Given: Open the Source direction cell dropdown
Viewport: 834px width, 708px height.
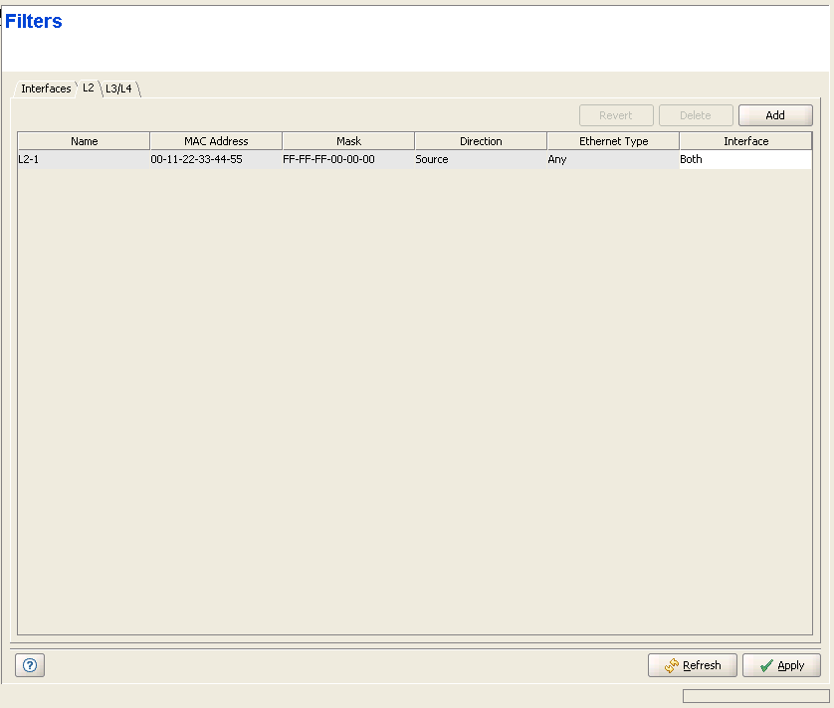Looking at the screenshot, I should tap(480, 159).
